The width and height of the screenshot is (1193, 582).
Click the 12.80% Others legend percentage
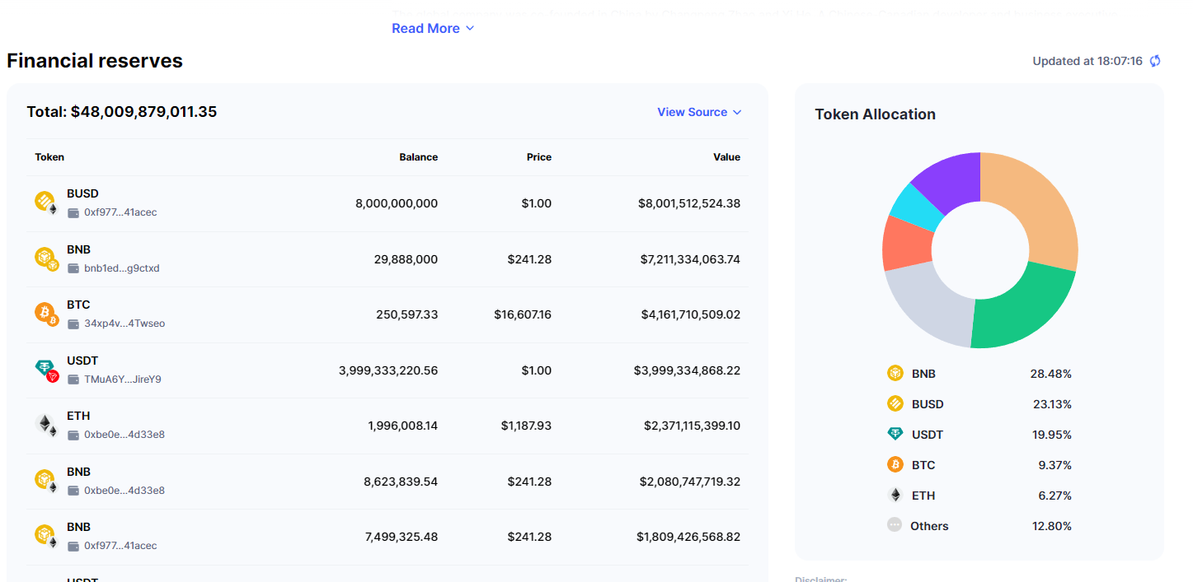(1052, 526)
